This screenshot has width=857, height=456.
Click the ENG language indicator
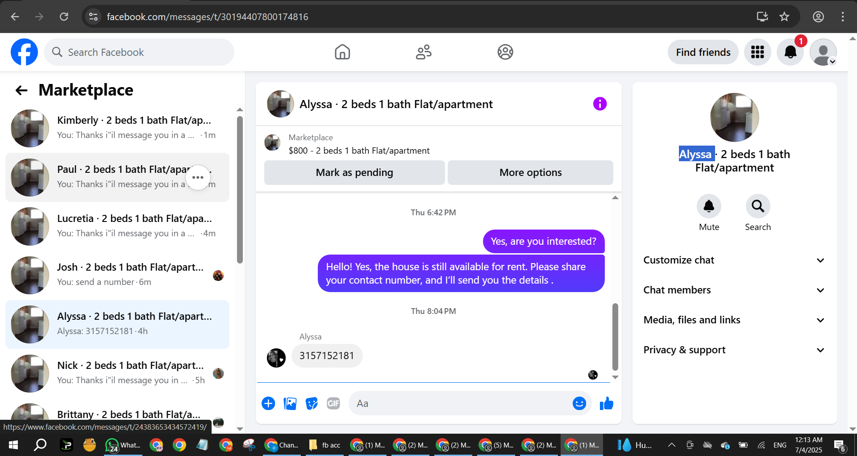(780, 445)
